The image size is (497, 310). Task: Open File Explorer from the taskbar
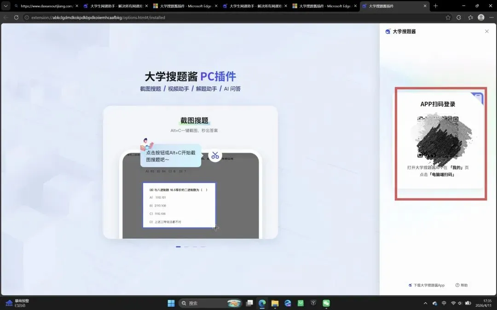[275, 304]
